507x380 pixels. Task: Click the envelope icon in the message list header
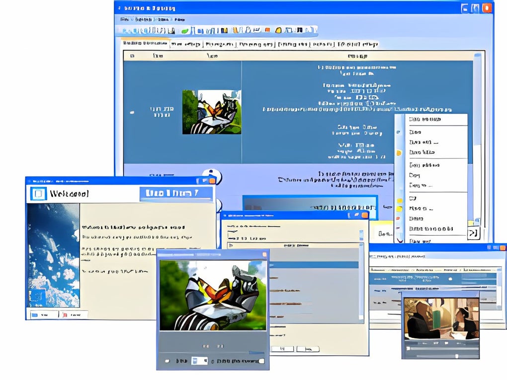click(131, 55)
